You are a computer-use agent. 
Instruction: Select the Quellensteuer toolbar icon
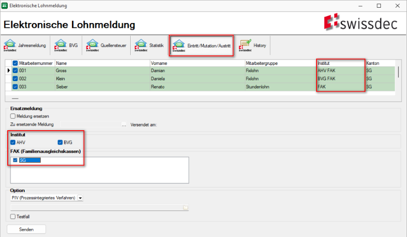tap(93, 46)
